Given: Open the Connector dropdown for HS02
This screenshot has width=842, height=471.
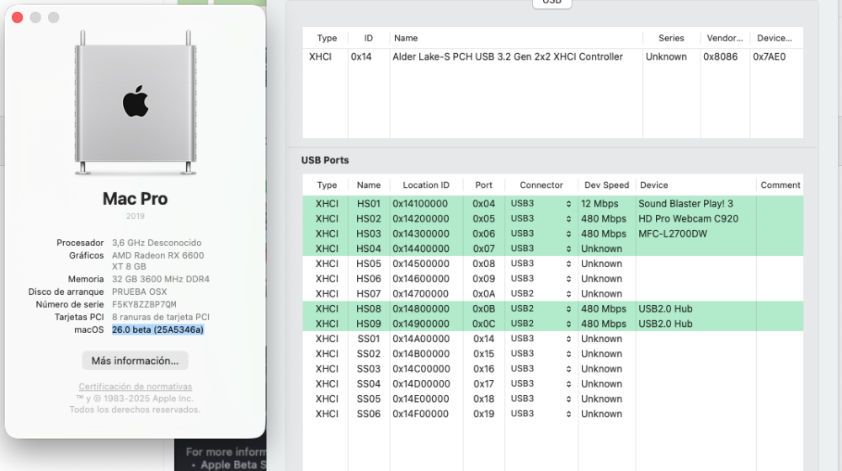Looking at the screenshot, I should click(x=541, y=218).
